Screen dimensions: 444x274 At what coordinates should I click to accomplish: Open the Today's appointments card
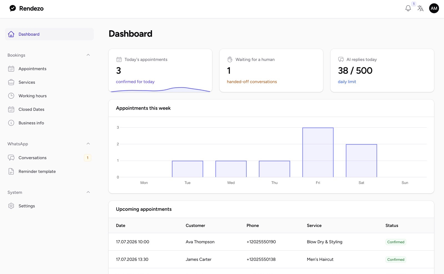point(160,70)
